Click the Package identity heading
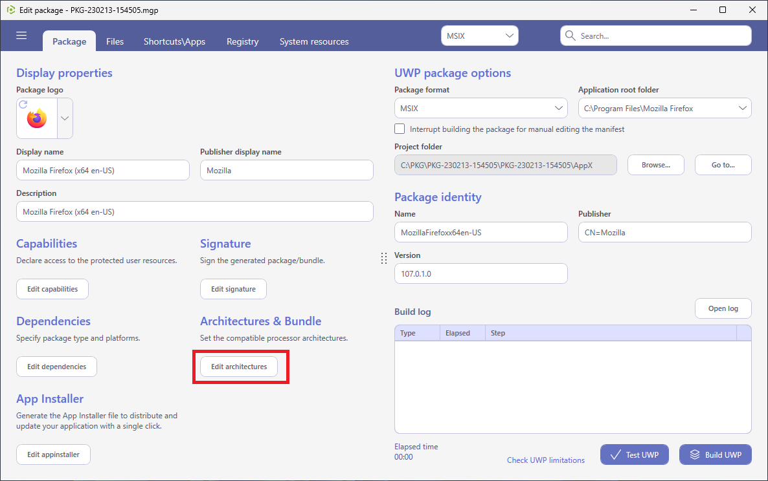Image resolution: width=768 pixels, height=481 pixels. pos(438,197)
